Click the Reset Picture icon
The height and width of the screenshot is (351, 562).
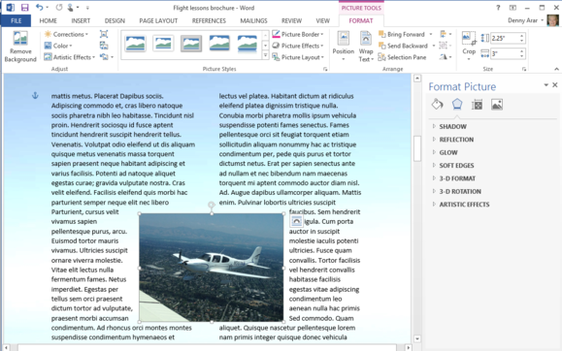coord(107,57)
